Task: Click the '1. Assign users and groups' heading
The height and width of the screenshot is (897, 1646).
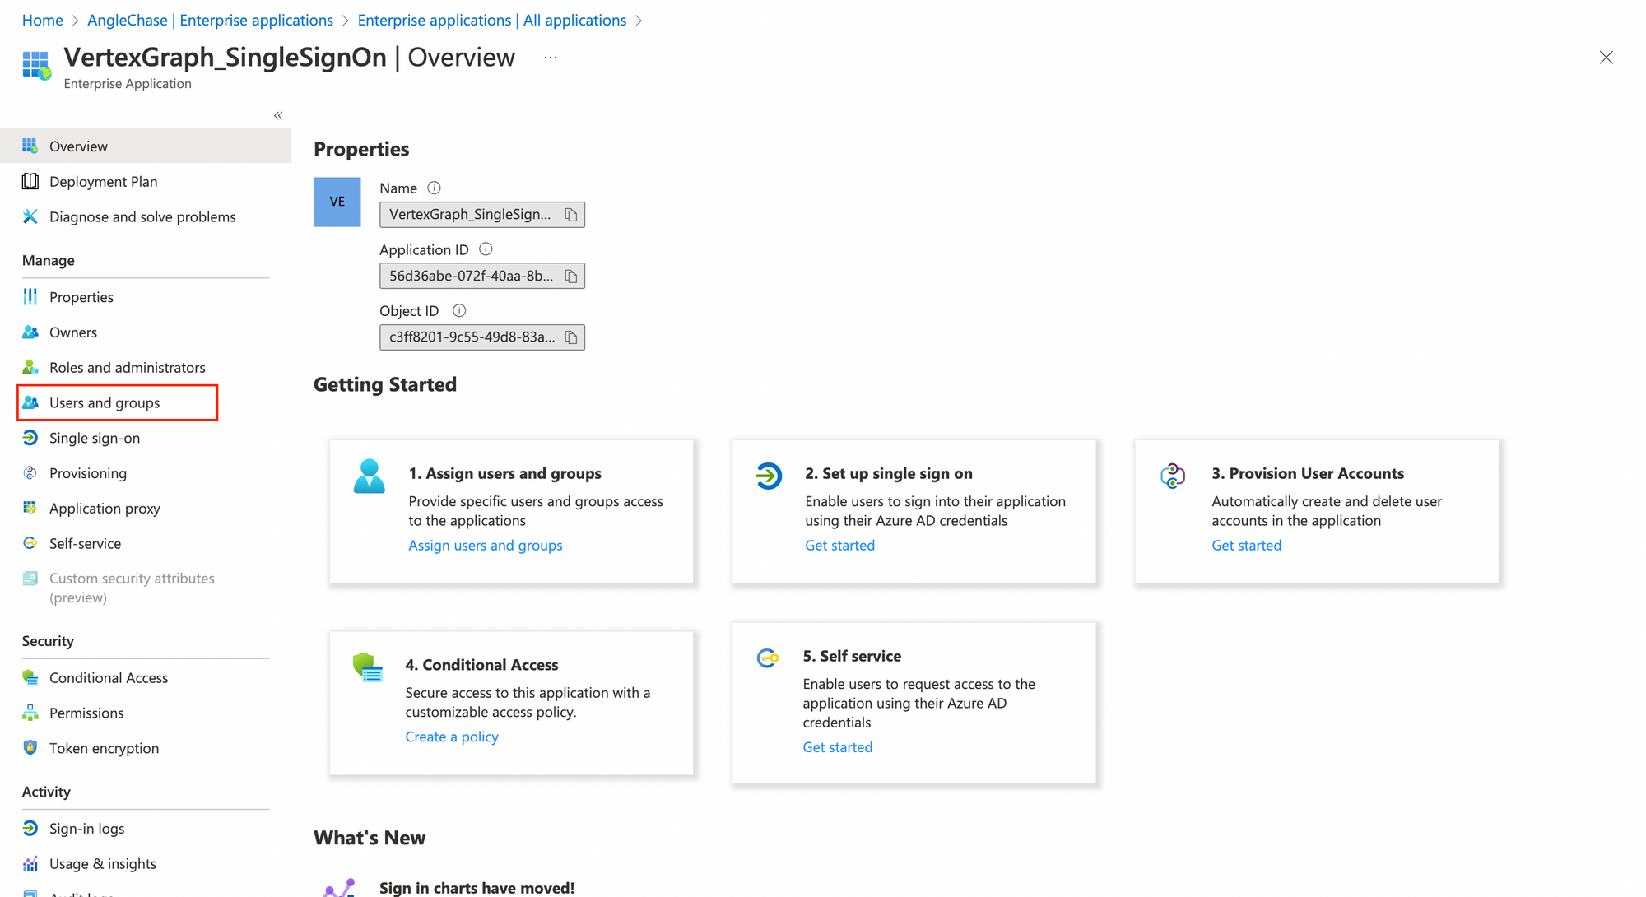Action: pos(505,473)
